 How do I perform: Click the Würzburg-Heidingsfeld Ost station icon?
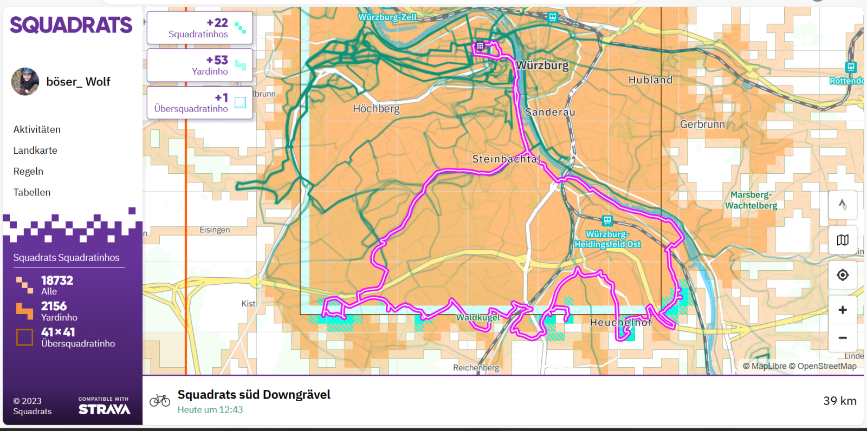[607, 220]
